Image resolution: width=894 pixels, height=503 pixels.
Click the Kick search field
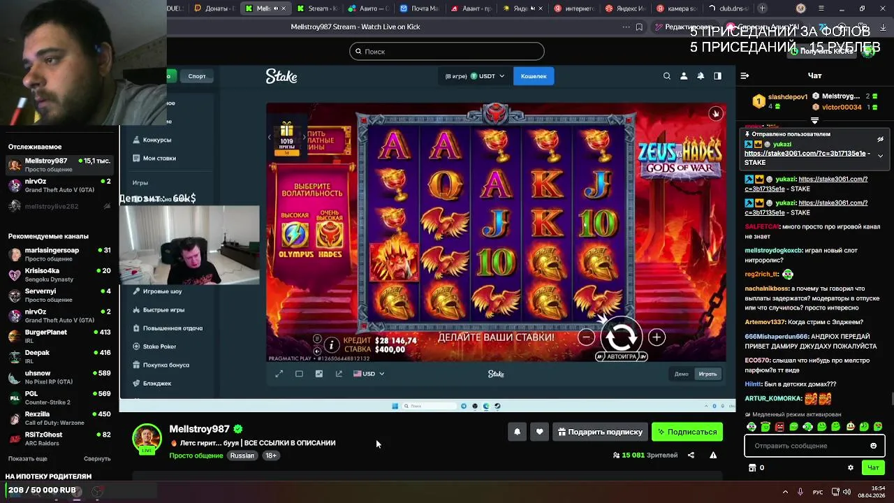[447, 51]
